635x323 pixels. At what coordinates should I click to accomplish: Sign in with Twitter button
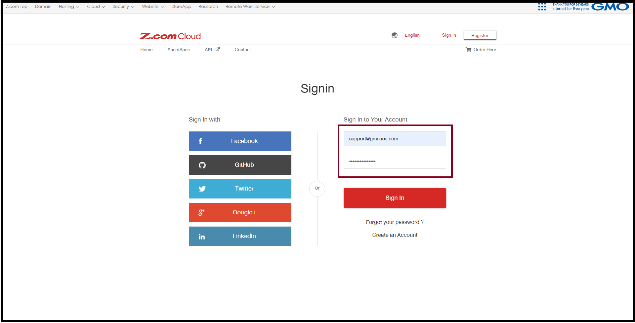[x=240, y=189]
